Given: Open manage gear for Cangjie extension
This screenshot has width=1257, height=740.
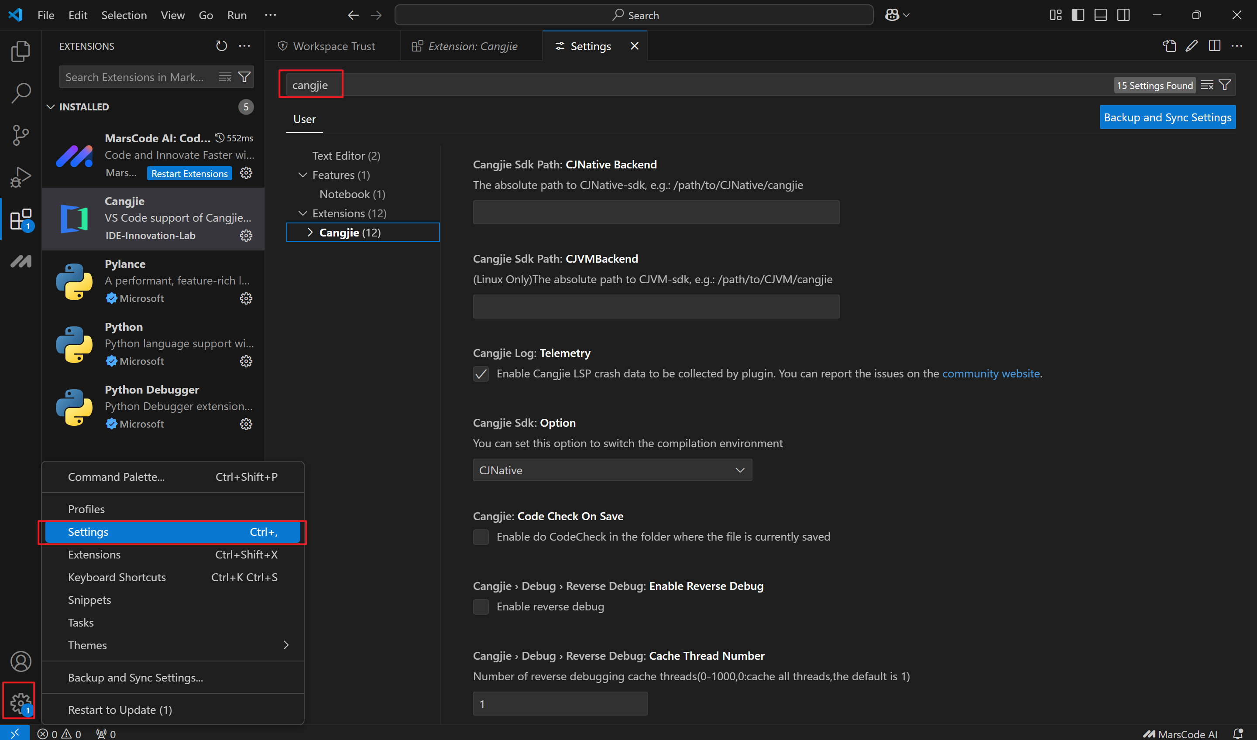Looking at the screenshot, I should [x=246, y=235].
